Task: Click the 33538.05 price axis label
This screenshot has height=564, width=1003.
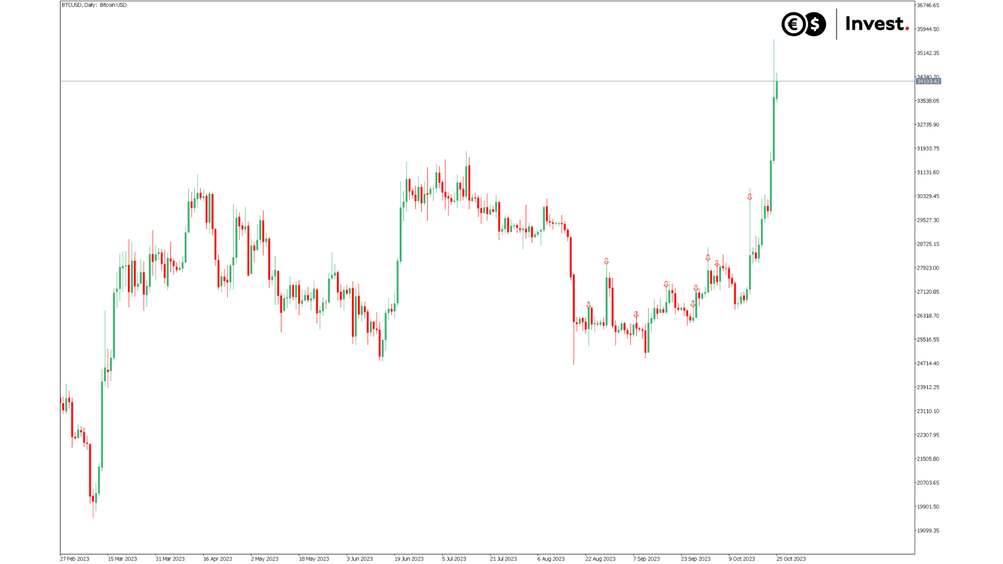Action: point(928,101)
